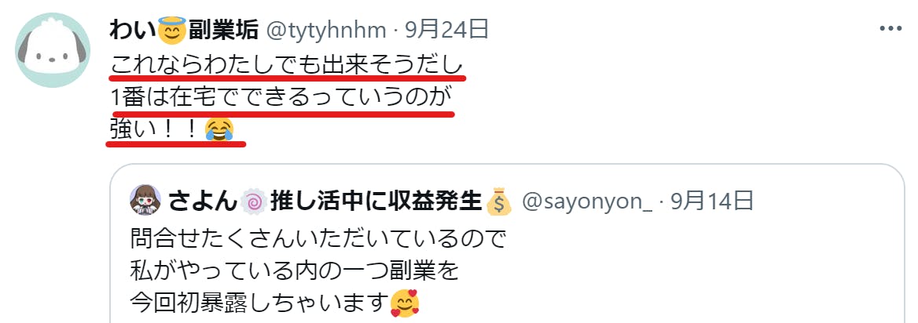The image size is (918, 323).
Task: Open the わい副業垢 display name profile
Action: 184,30
